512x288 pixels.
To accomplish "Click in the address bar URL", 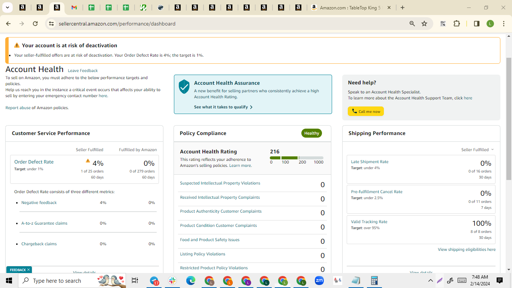I will (x=117, y=24).
